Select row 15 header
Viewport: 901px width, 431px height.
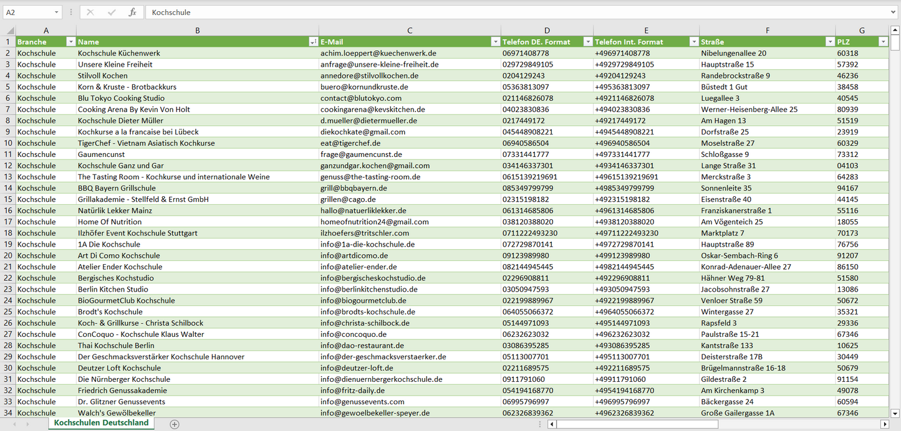click(x=7, y=199)
